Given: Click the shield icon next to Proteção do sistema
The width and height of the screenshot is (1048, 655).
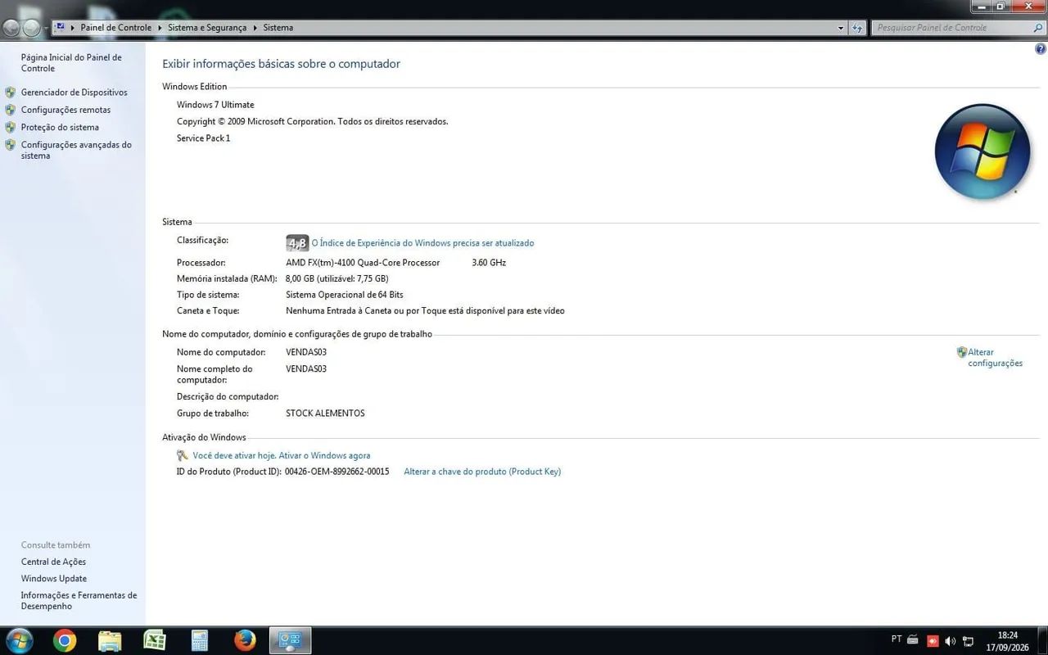Looking at the screenshot, I should (x=10, y=127).
